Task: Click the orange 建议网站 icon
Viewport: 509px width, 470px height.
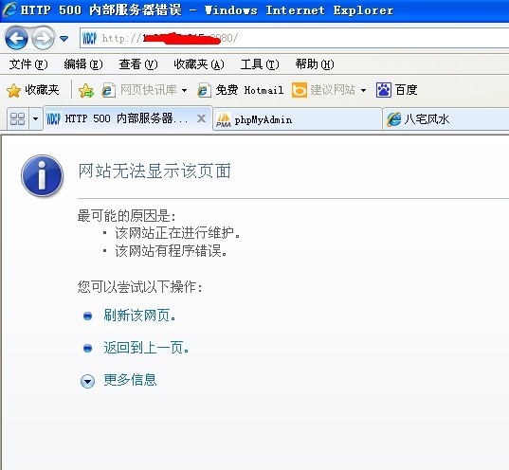Action: [x=299, y=90]
